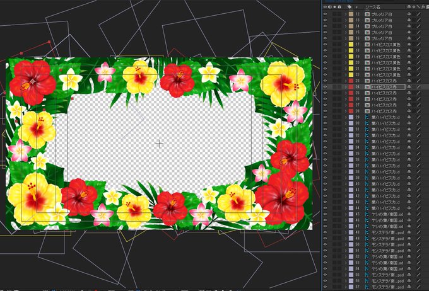The image size is (429, 291).
Task: Select layer 27 named ハイビスカス赤
Action: 384,105
